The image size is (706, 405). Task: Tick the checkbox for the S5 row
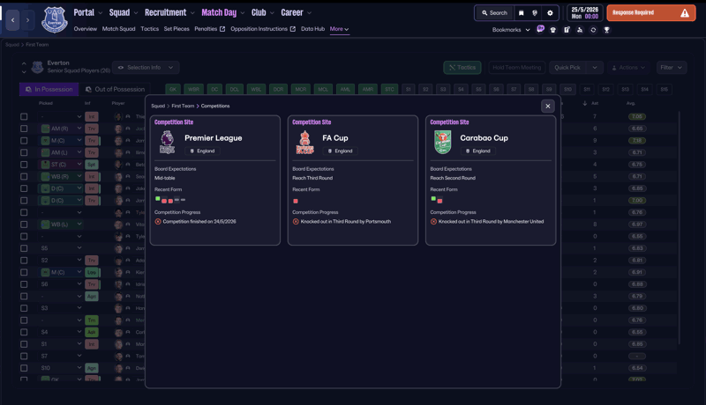point(24,248)
